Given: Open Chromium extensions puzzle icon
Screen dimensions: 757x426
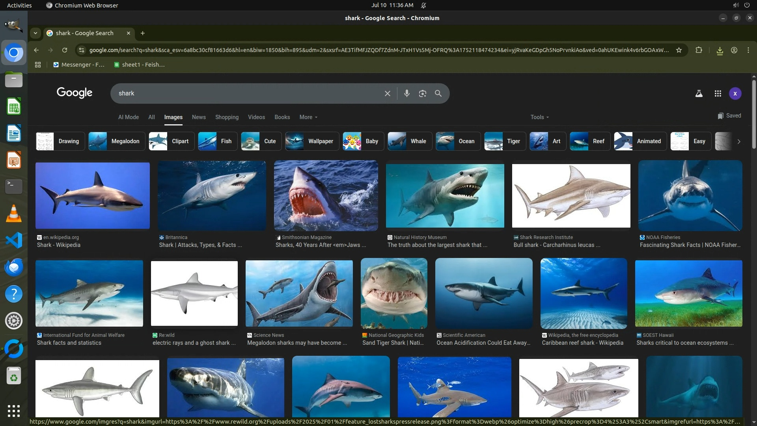Looking at the screenshot, I should coord(699,50).
